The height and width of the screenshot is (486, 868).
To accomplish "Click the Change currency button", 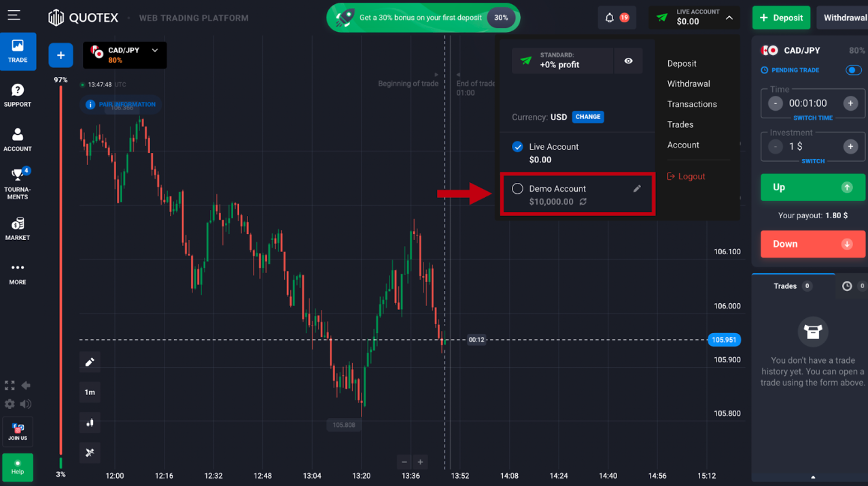I will [x=588, y=117].
